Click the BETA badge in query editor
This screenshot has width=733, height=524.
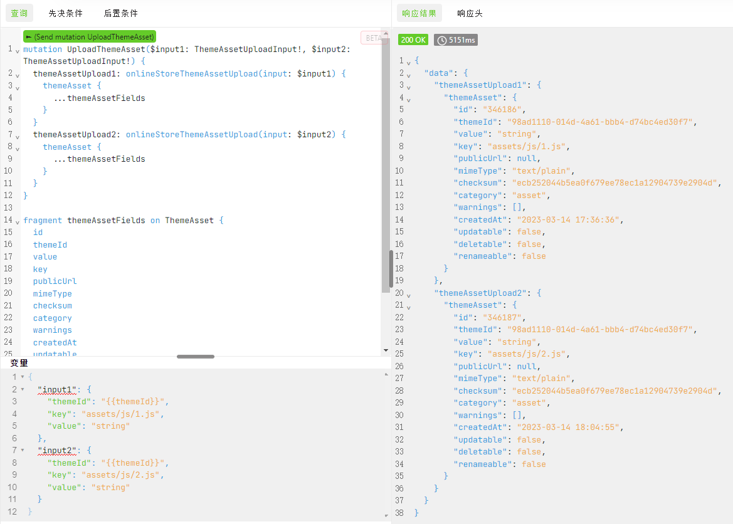point(372,38)
